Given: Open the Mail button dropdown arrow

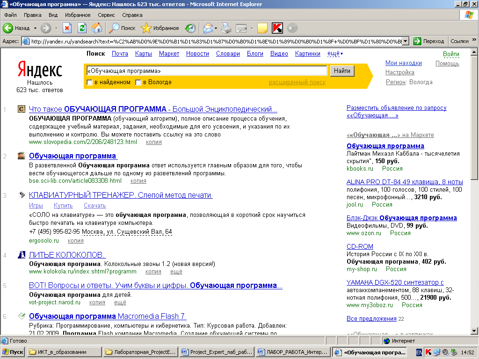Looking at the screenshot, I should [216, 29].
